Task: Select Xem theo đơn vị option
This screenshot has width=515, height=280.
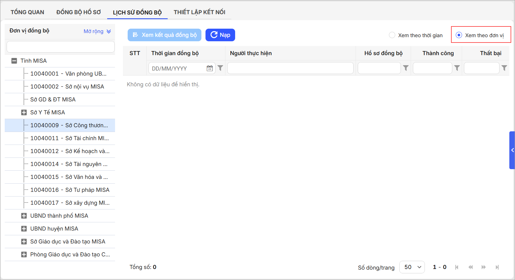Action: click(459, 35)
